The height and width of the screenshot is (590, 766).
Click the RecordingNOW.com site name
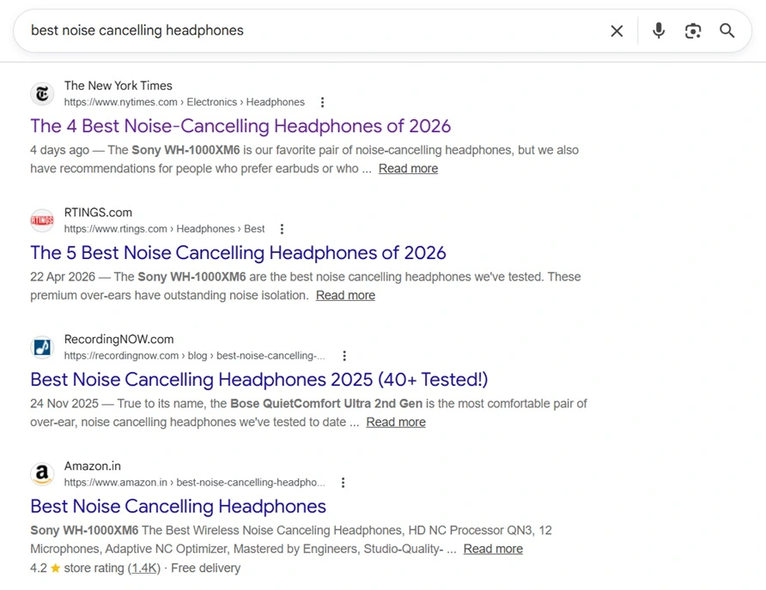point(119,340)
